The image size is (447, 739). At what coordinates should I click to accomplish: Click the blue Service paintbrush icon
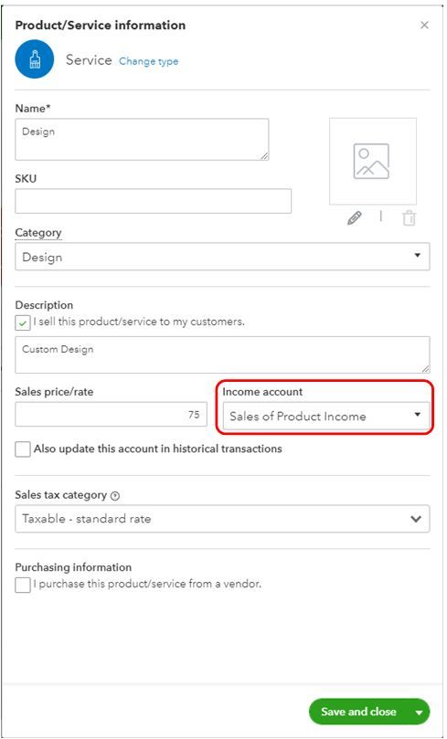click(x=35, y=58)
